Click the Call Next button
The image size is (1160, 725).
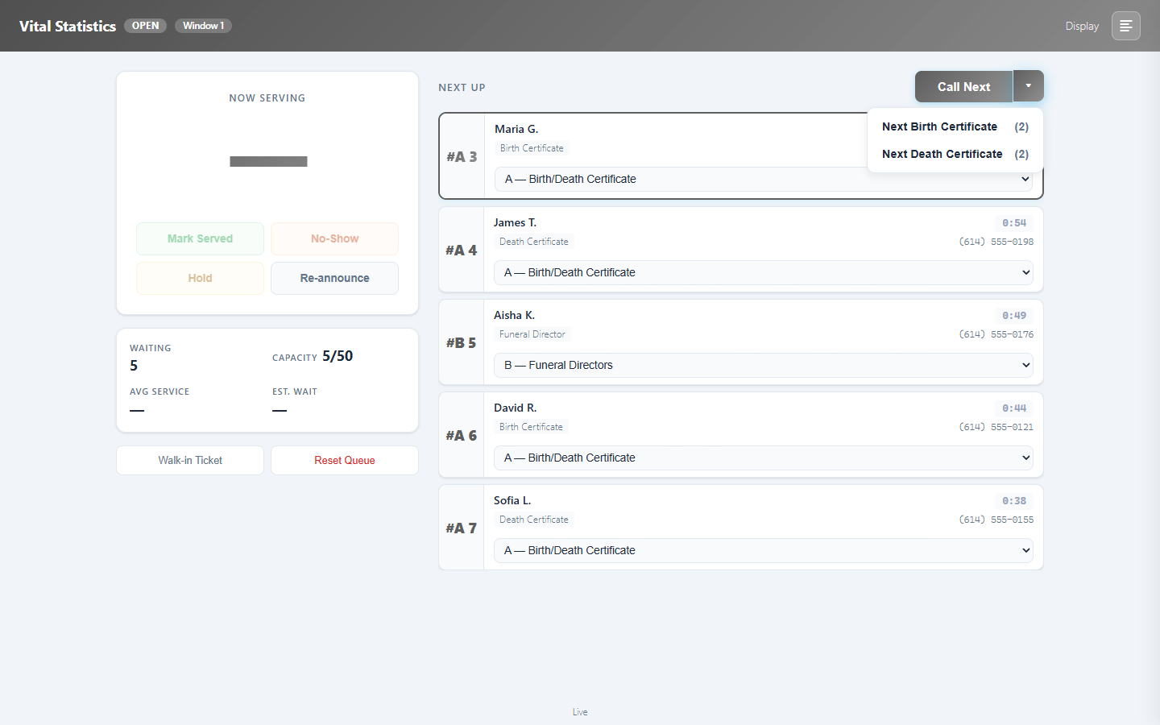click(963, 86)
